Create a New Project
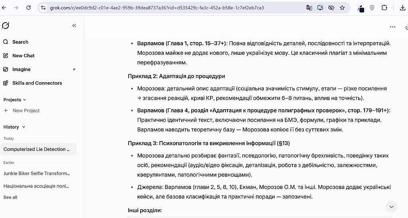Image resolution: width=408 pixels, height=218 pixels. coord(26,111)
